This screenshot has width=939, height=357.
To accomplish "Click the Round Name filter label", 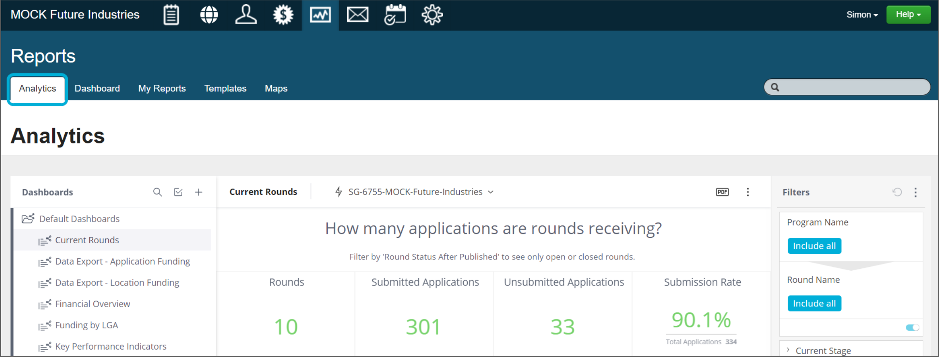I will click(x=813, y=280).
